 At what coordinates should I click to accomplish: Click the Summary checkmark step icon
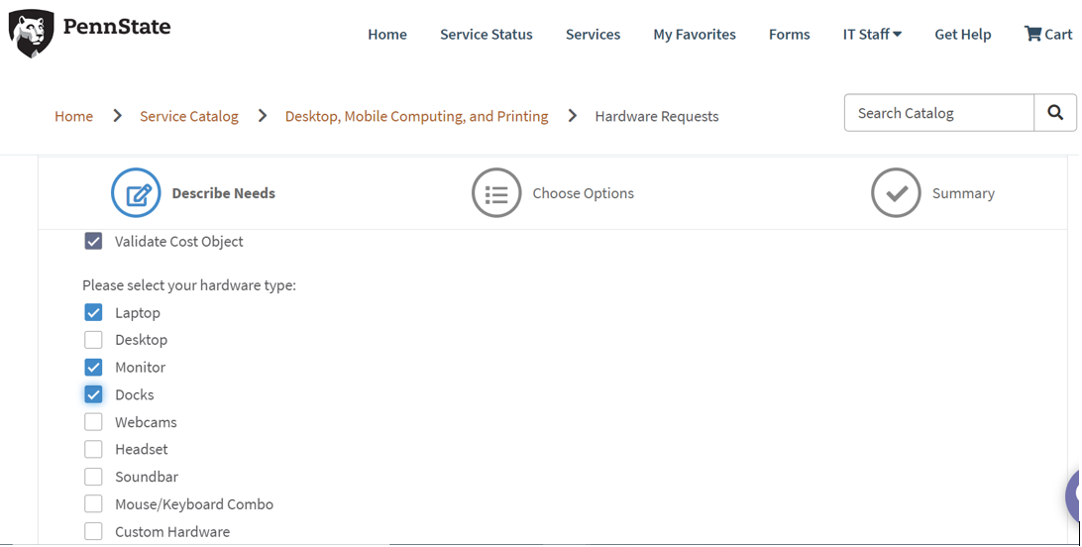click(x=896, y=193)
